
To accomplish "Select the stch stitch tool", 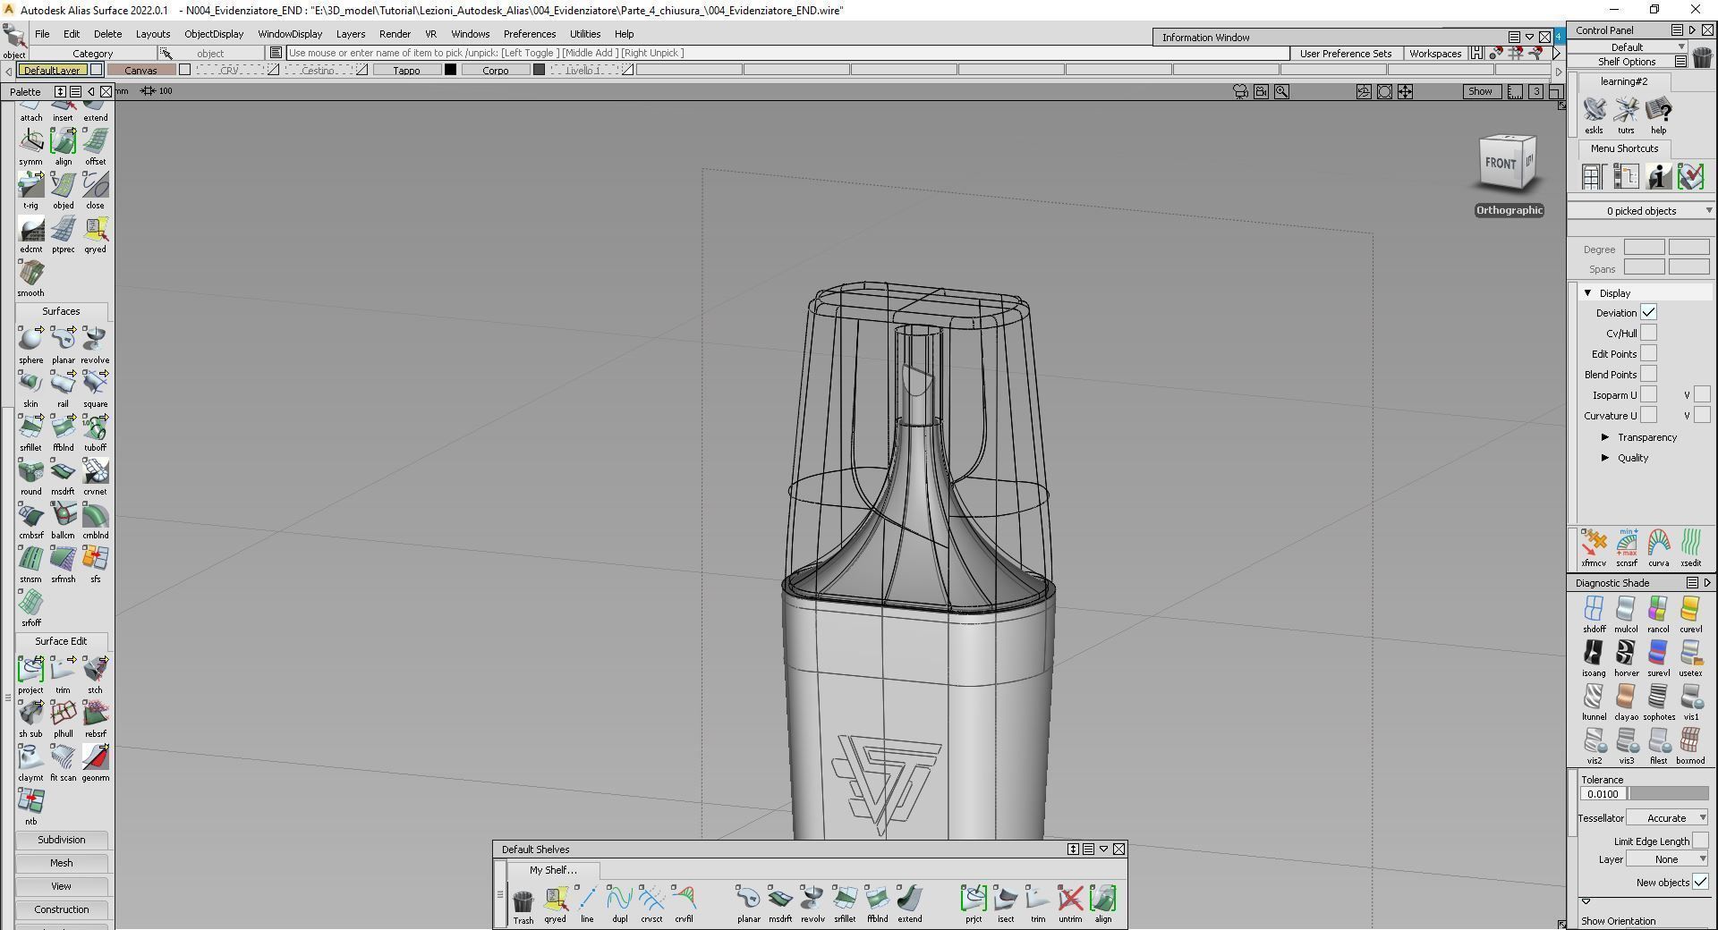I will point(95,669).
